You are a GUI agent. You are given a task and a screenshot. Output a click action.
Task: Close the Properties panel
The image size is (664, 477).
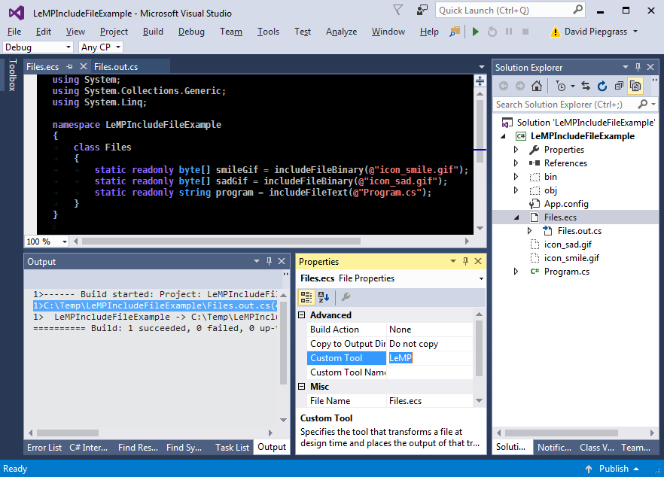tap(478, 261)
